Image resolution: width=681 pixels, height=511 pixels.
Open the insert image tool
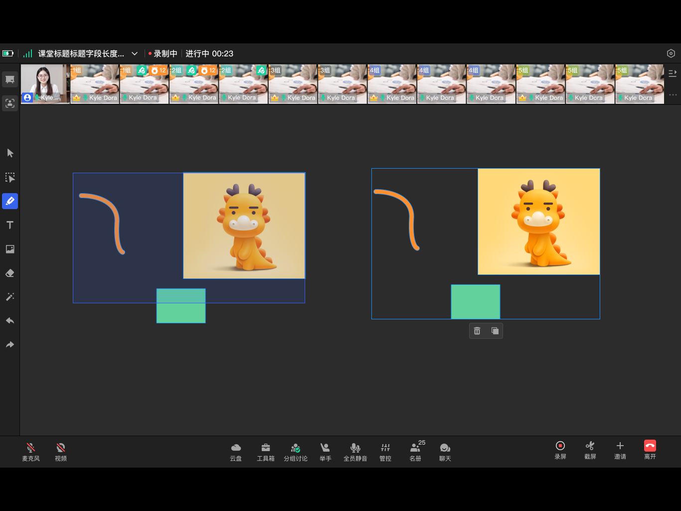[x=10, y=249]
